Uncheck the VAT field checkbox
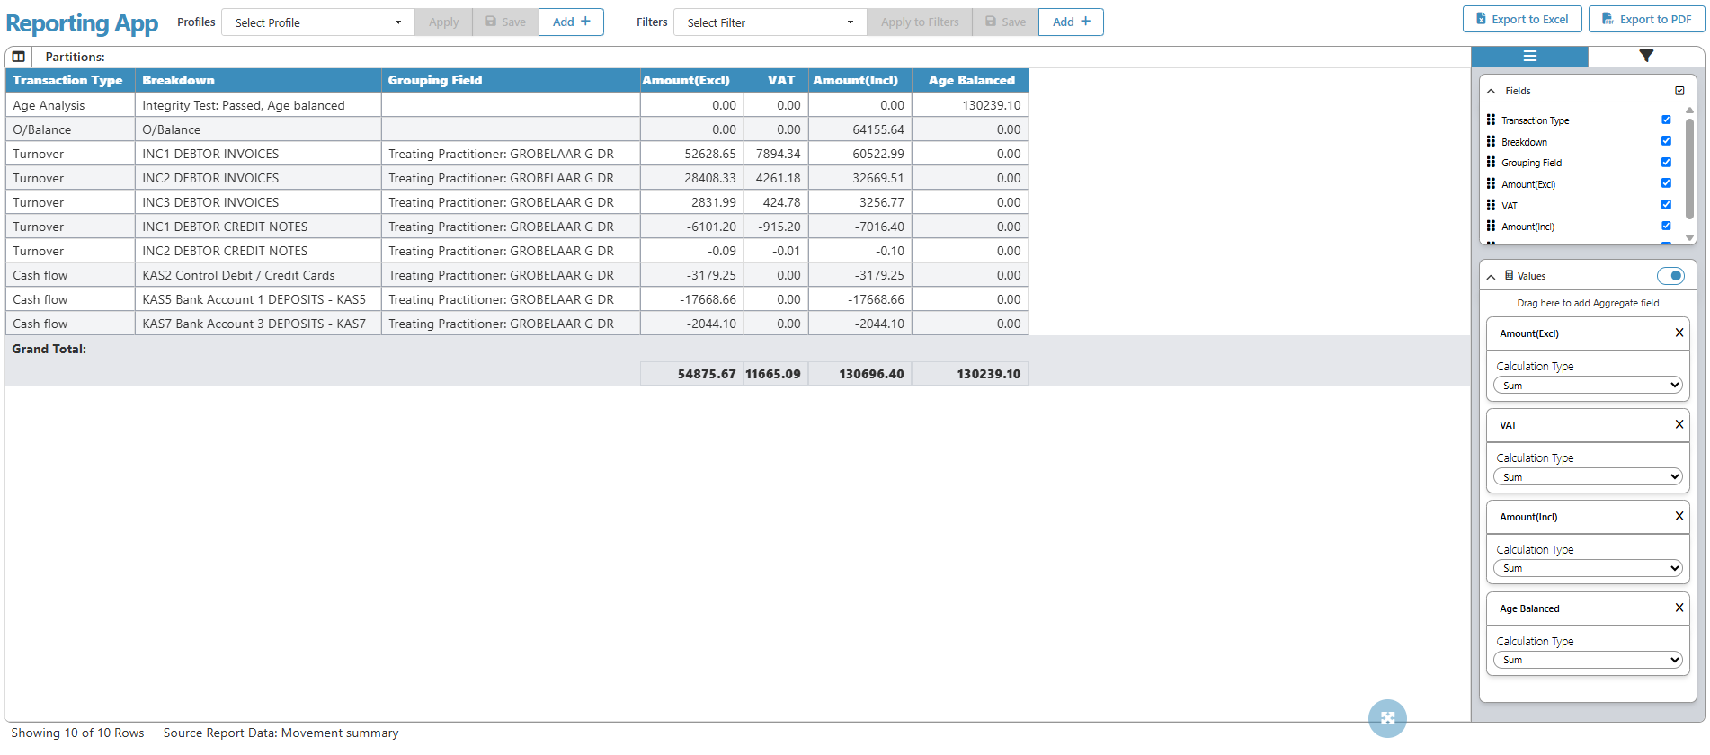Image resolution: width=1710 pixels, height=755 pixels. pyautogui.click(x=1666, y=205)
